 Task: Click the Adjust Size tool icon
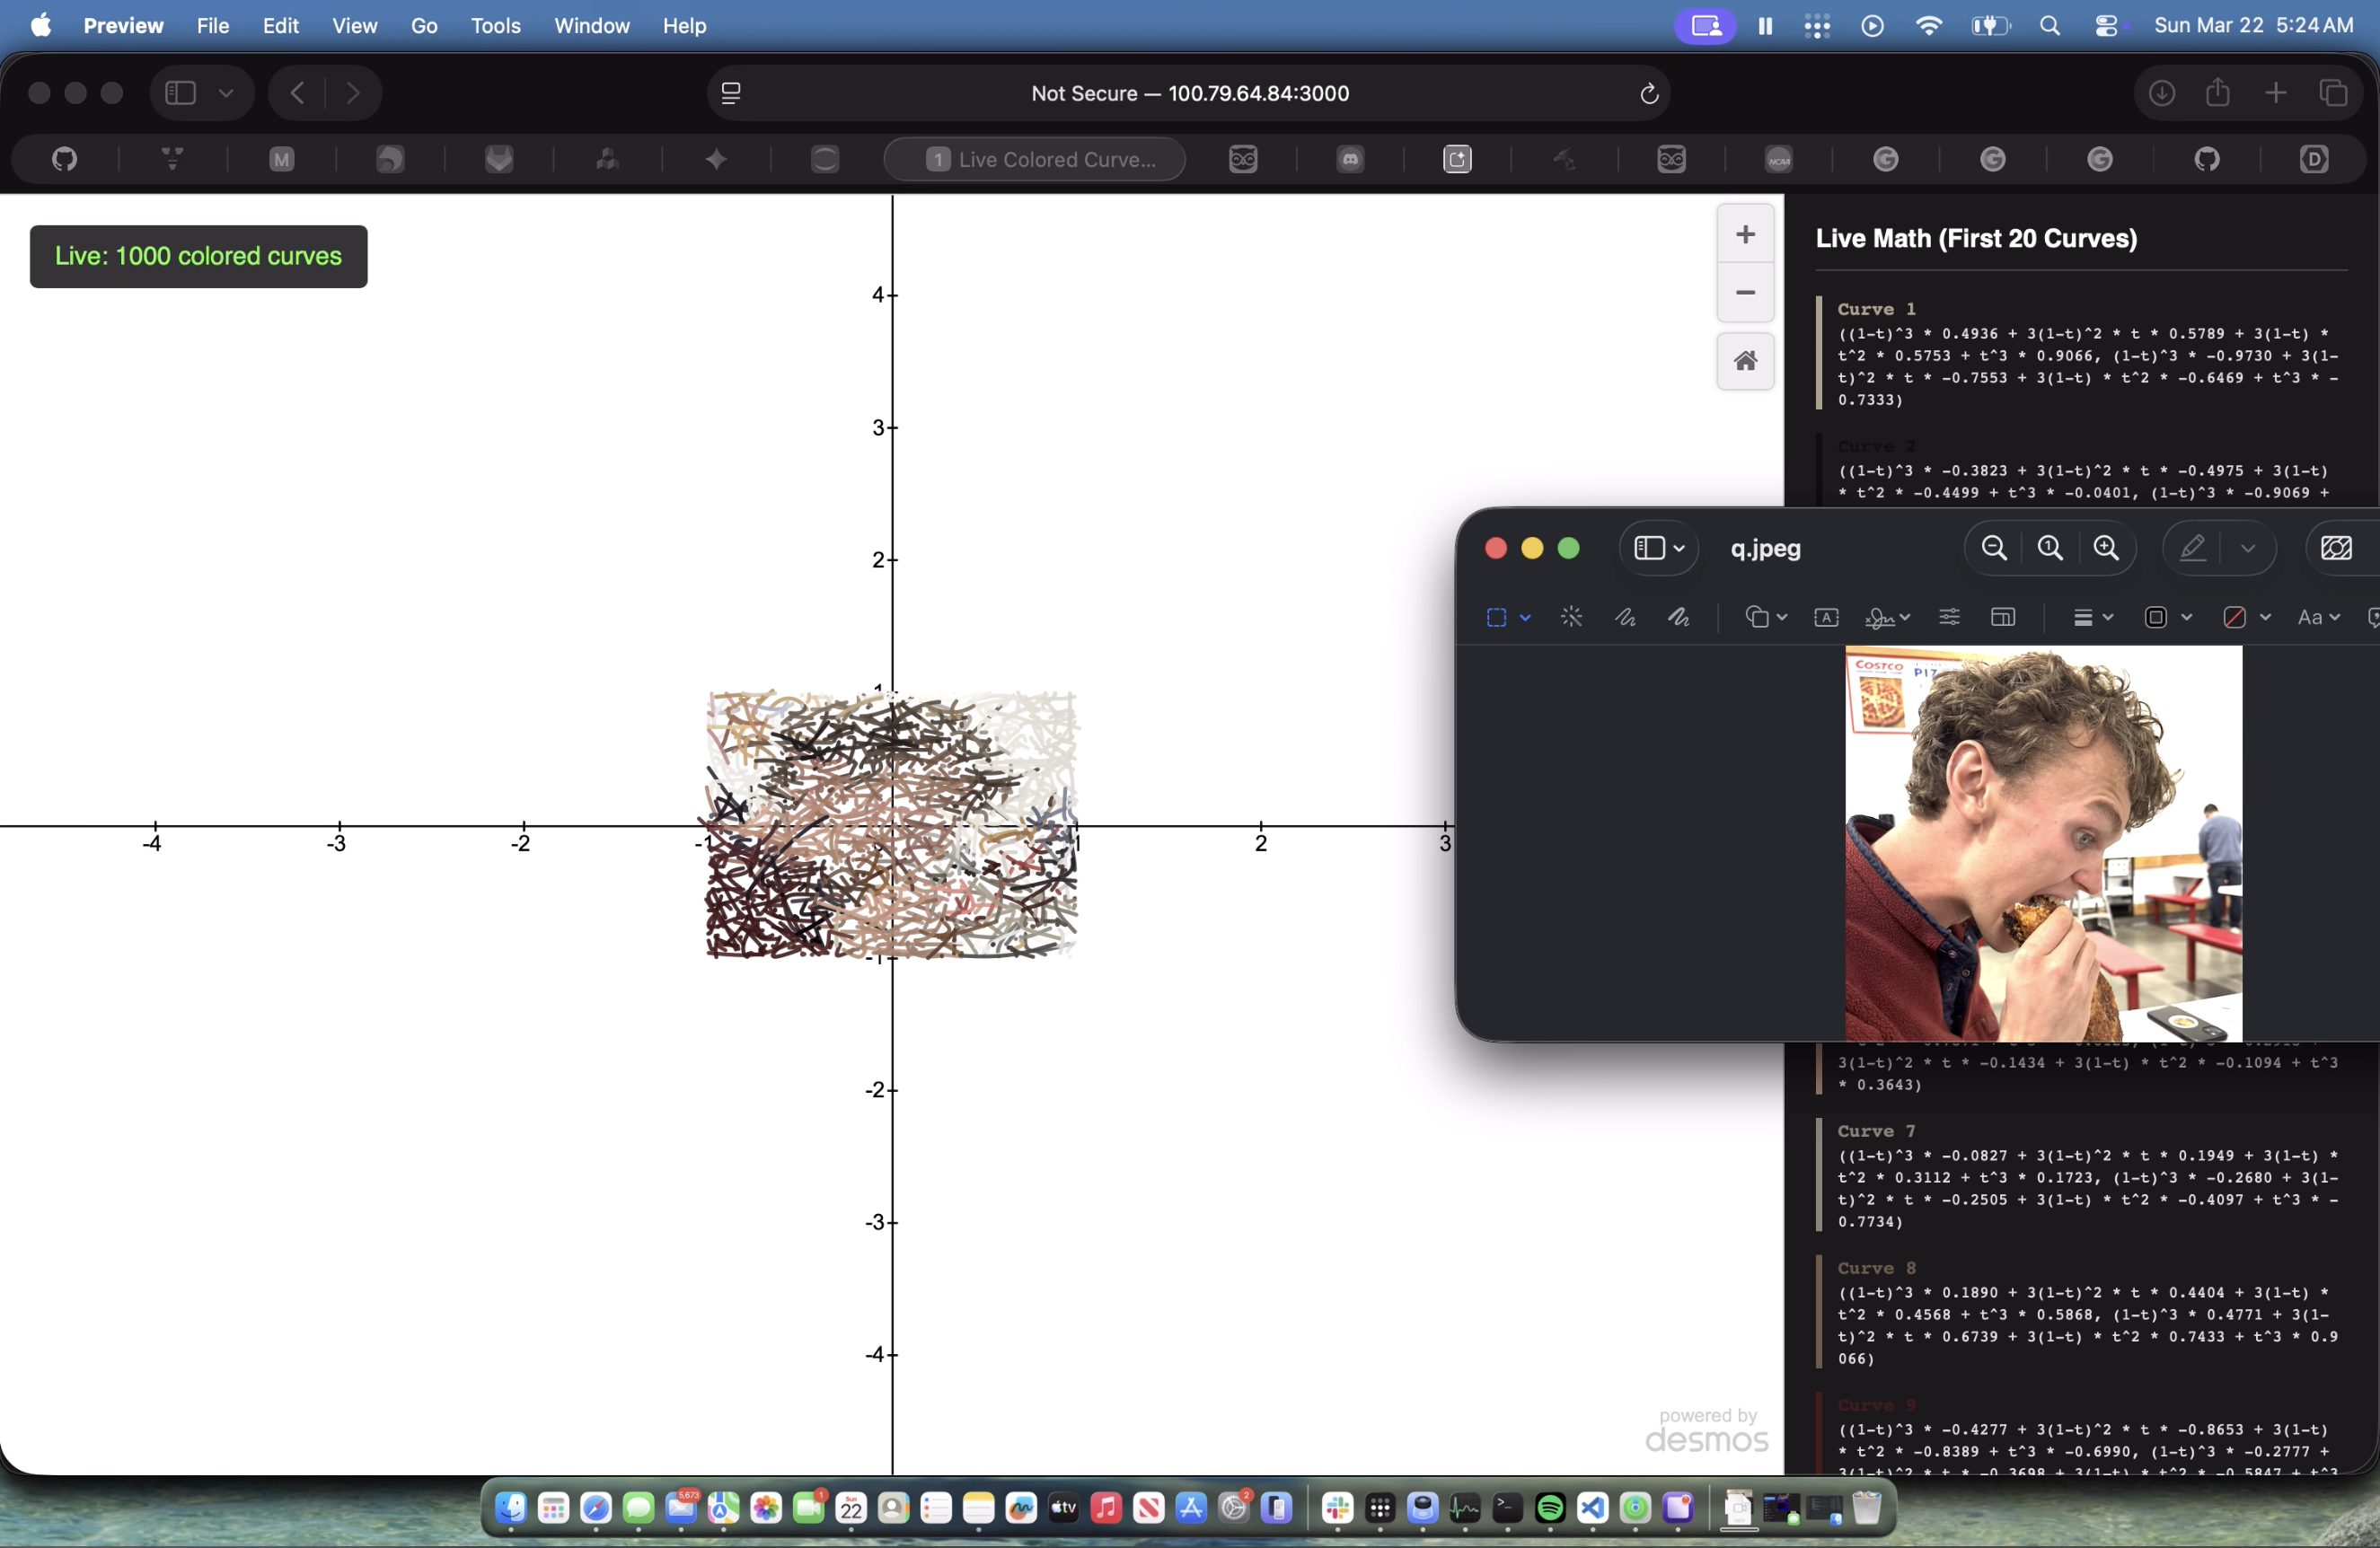click(2003, 617)
